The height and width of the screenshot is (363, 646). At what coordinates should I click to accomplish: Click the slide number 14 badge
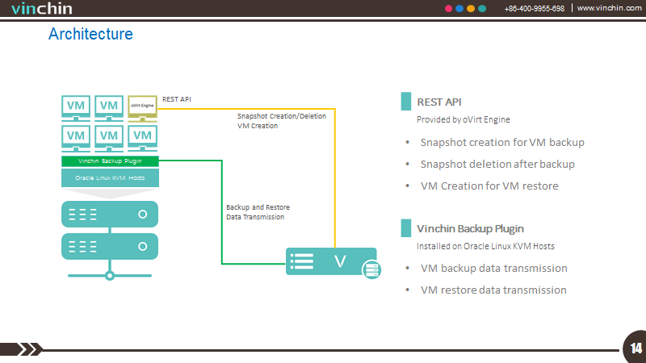[636, 348]
